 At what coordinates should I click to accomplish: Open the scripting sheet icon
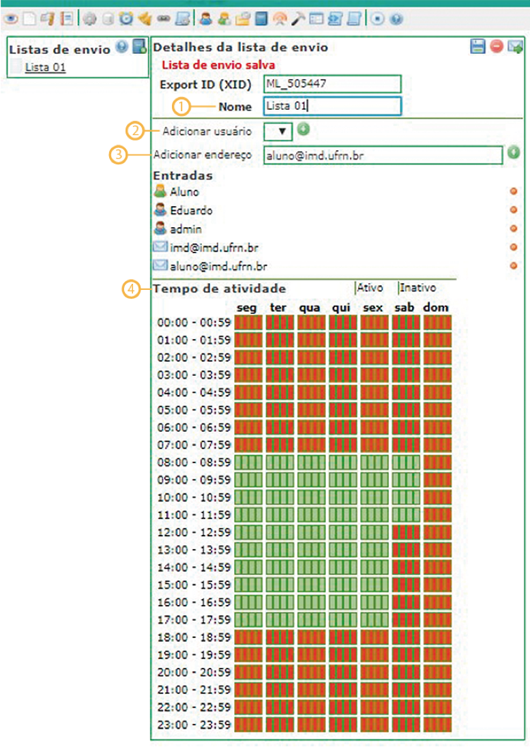pyautogui.click(x=182, y=19)
